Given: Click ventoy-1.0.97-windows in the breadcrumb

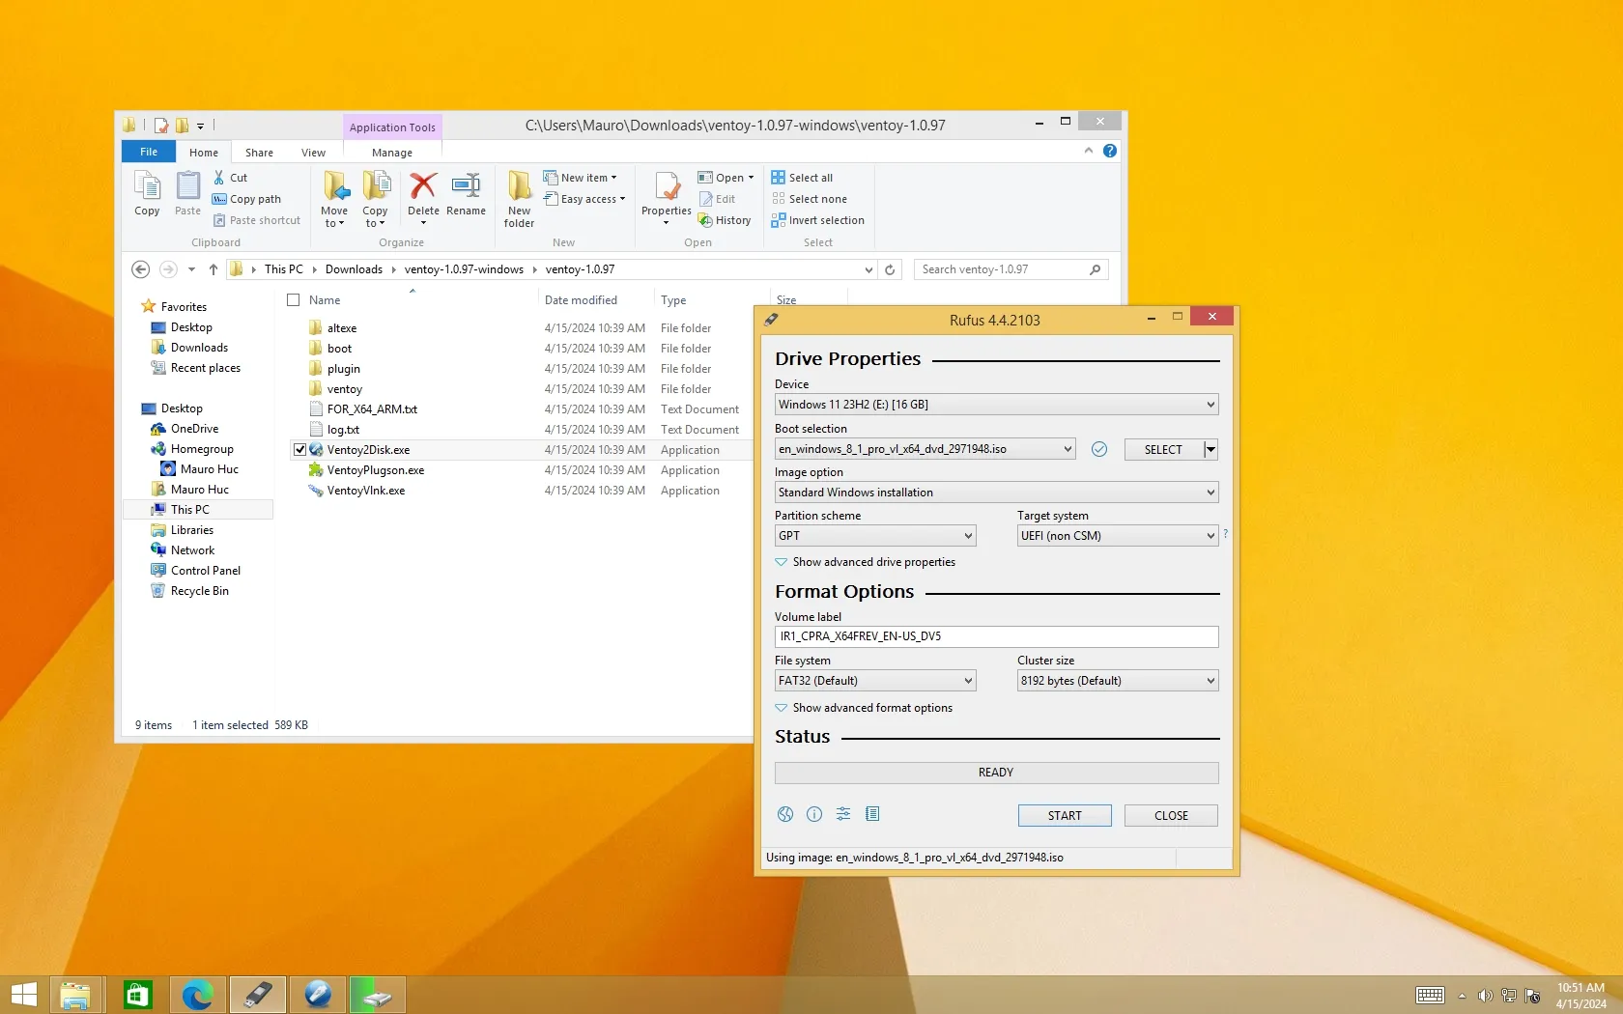Looking at the screenshot, I should (464, 269).
